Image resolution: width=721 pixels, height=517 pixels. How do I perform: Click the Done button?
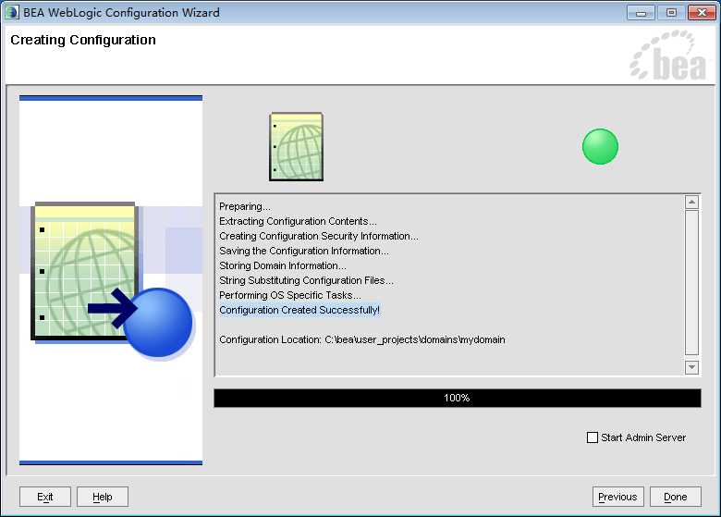pyautogui.click(x=676, y=497)
